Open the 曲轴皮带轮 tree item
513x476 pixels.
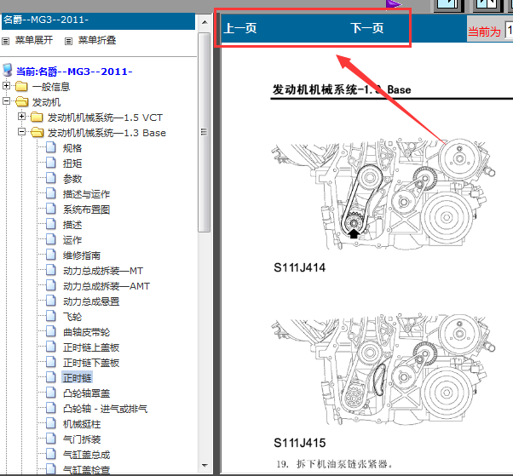(x=86, y=332)
